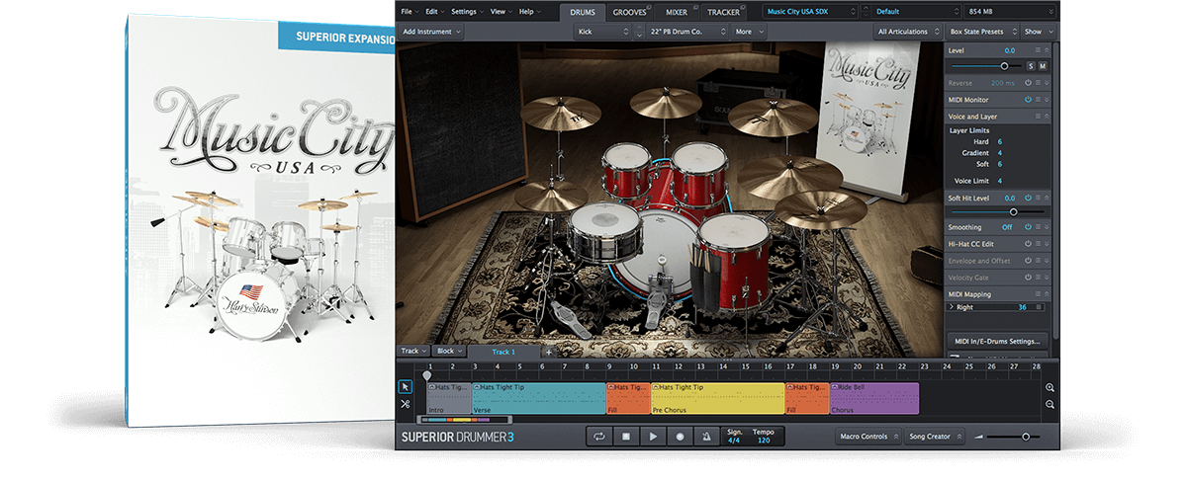Open the Add Instrument dropdown
This screenshot has width=1187, height=482.
(432, 32)
